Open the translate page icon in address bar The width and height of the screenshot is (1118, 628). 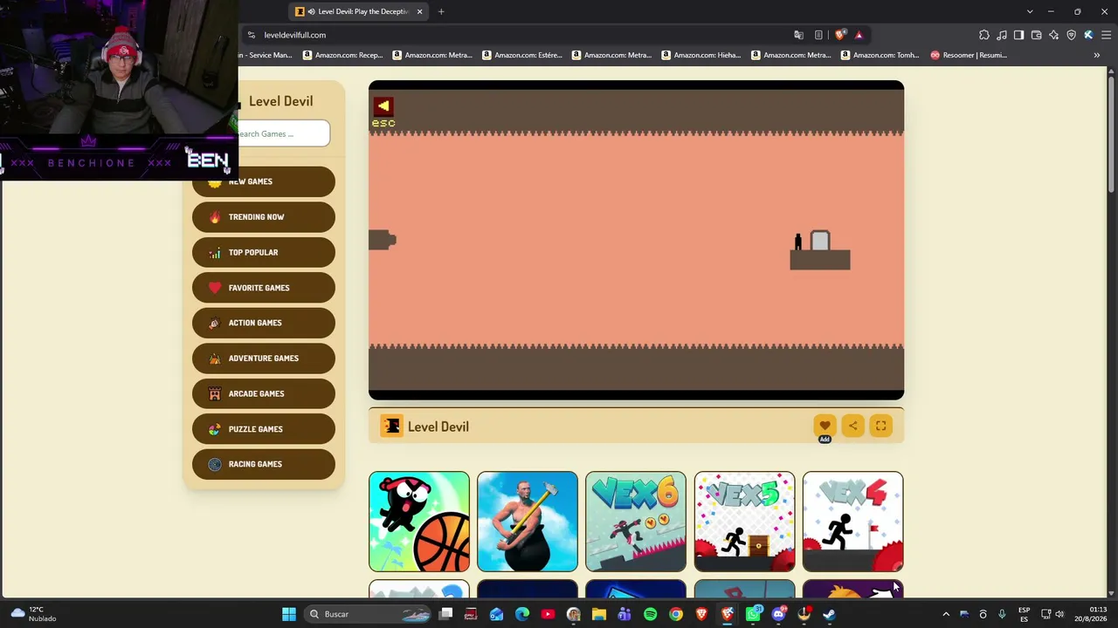(x=798, y=35)
